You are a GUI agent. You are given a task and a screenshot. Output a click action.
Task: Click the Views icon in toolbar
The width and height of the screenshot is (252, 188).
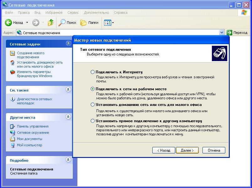coord(108,23)
